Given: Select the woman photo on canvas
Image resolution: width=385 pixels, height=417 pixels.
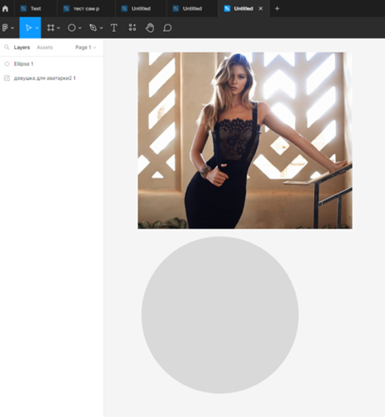Looking at the screenshot, I should click(245, 140).
